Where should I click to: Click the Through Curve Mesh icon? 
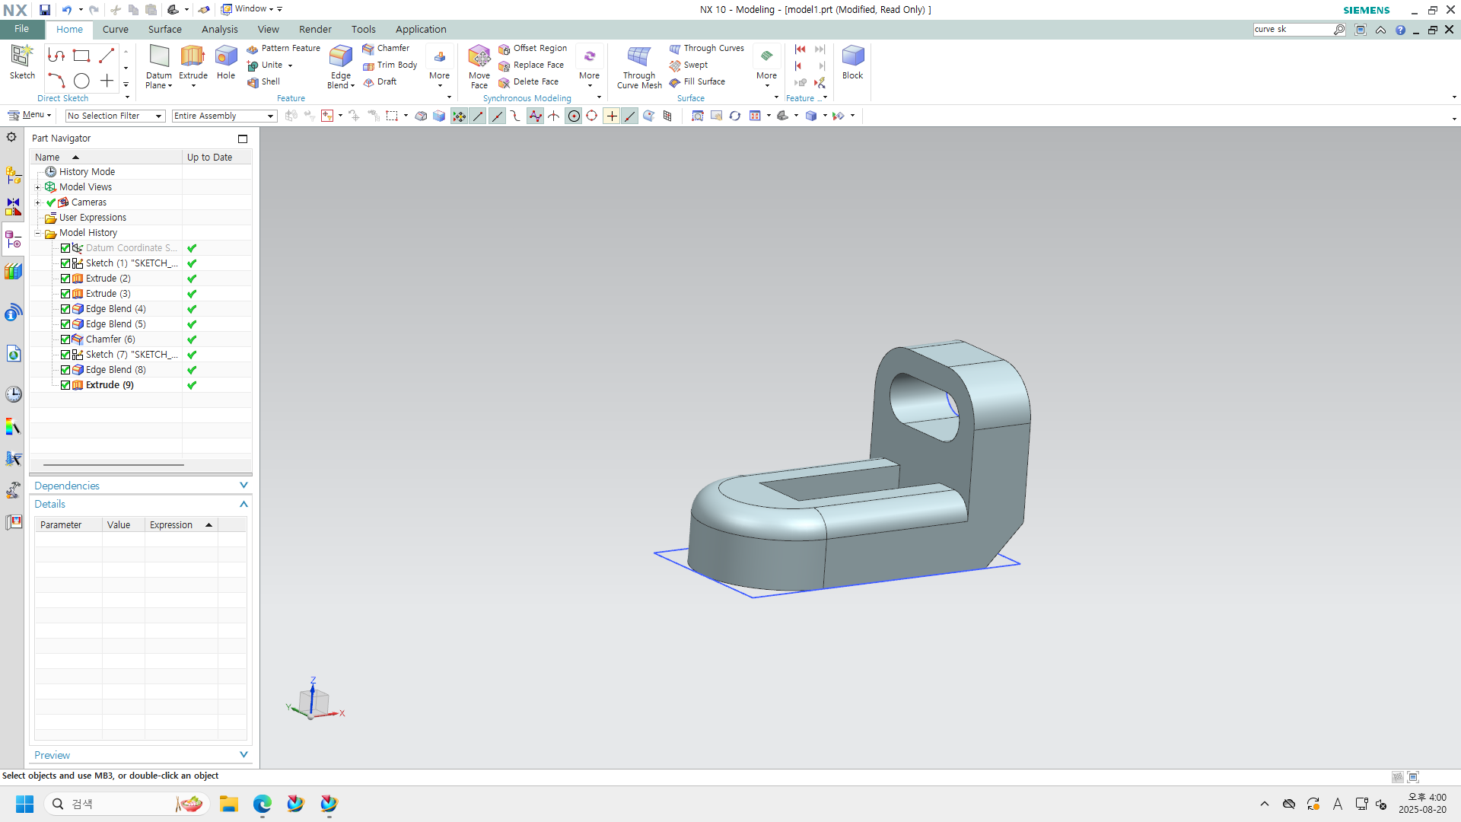(x=638, y=57)
